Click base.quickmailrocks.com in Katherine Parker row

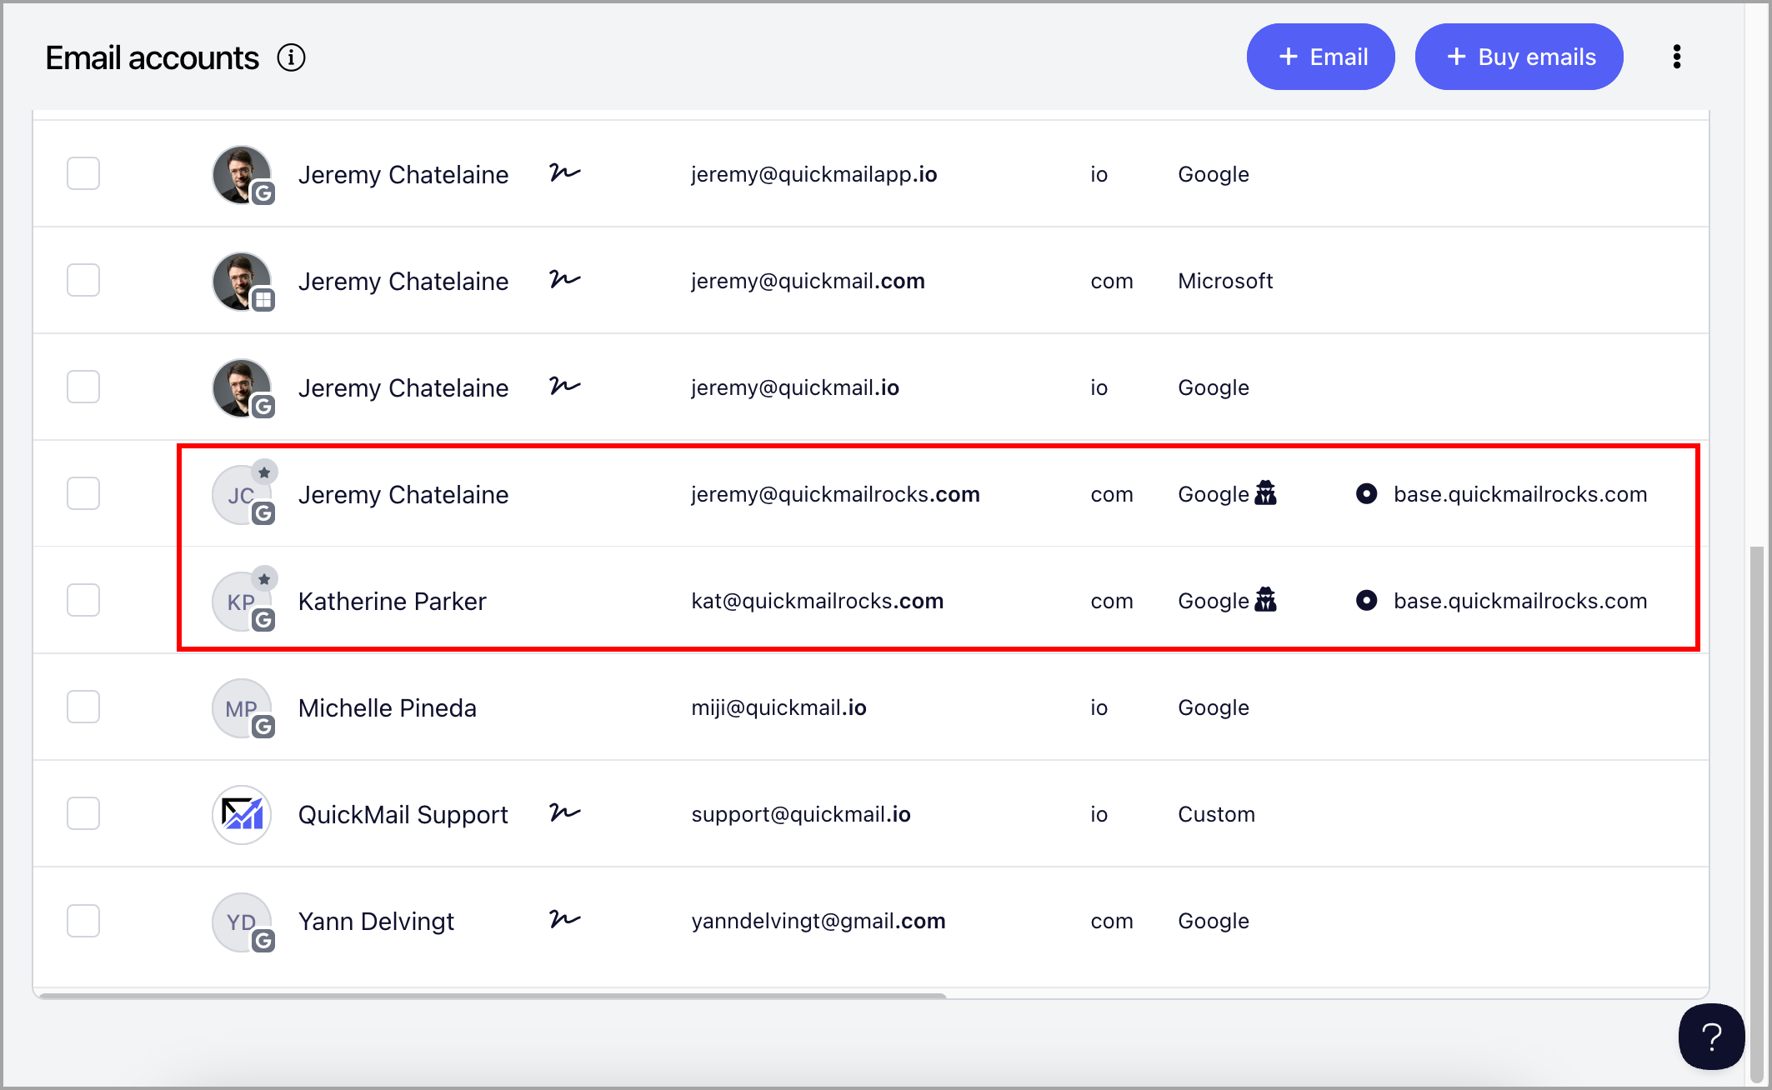pos(1520,601)
